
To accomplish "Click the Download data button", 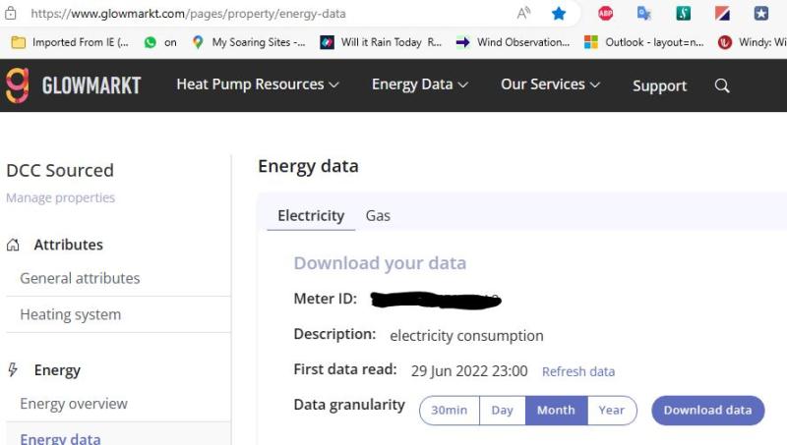I will (x=707, y=411).
